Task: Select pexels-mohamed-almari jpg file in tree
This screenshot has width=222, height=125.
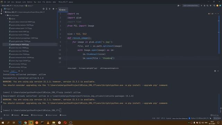Action: point(22,58)
